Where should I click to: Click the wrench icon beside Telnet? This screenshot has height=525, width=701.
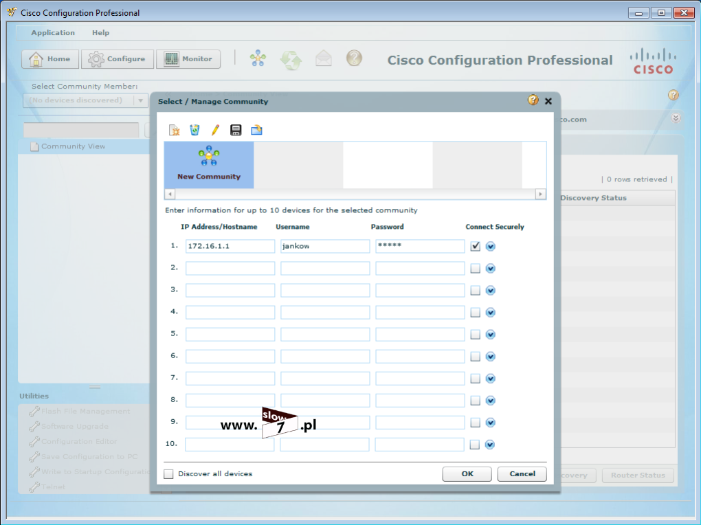coord(34,487)
